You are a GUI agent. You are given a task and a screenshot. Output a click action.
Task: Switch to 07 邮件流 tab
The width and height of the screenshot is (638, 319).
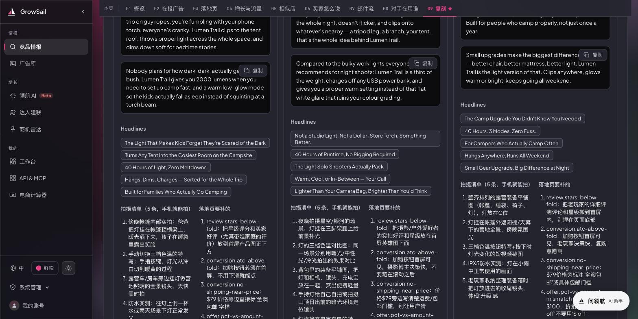tap(361, 9)
